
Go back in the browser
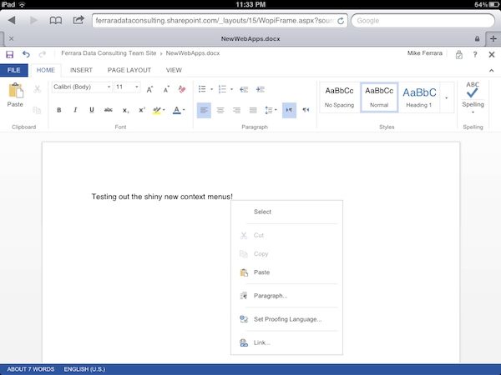click(12, 20)
